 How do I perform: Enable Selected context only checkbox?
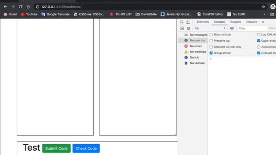[x=211, y=47]
